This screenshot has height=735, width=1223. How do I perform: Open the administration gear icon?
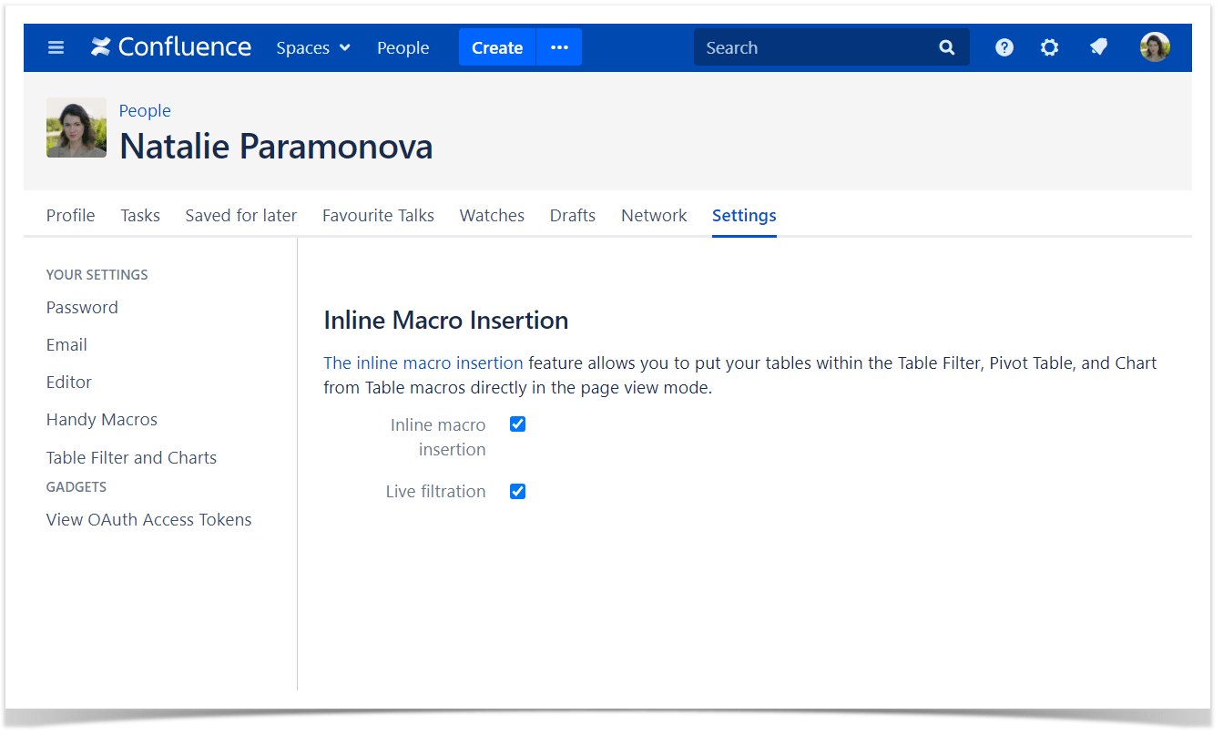(1050, 47)
